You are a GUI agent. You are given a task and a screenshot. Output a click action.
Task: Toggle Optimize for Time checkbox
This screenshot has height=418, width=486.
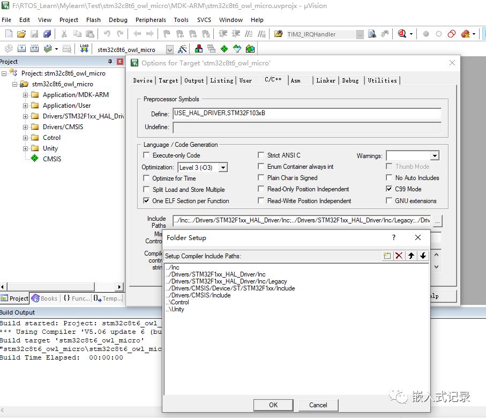(x=146, y=178)
